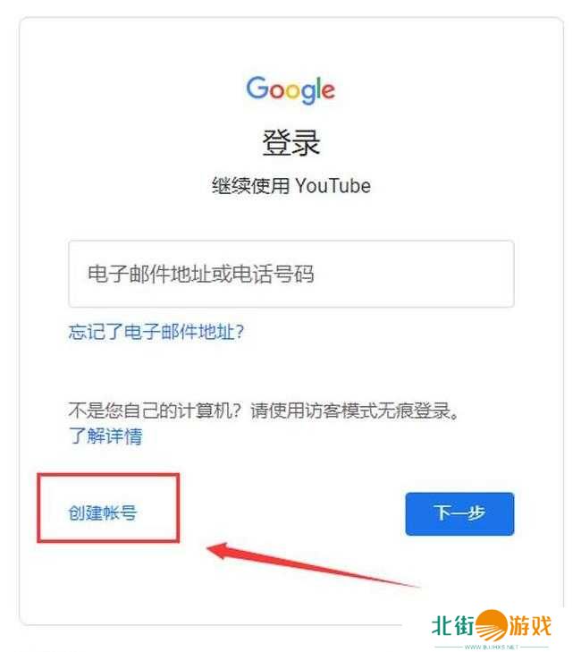Screen dimensions: 581x652
Task: Focus the 电子邮件地址或电话号码 input field
Action: click(x=291, y=274)
